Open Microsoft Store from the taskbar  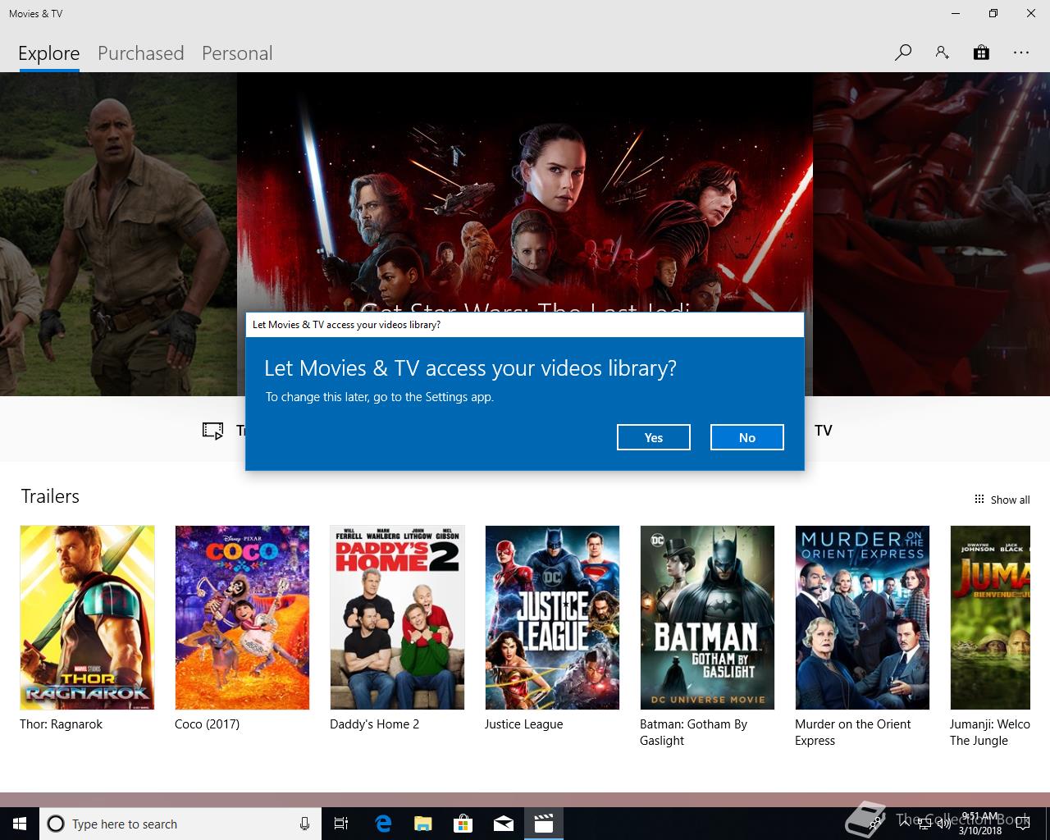463,824
